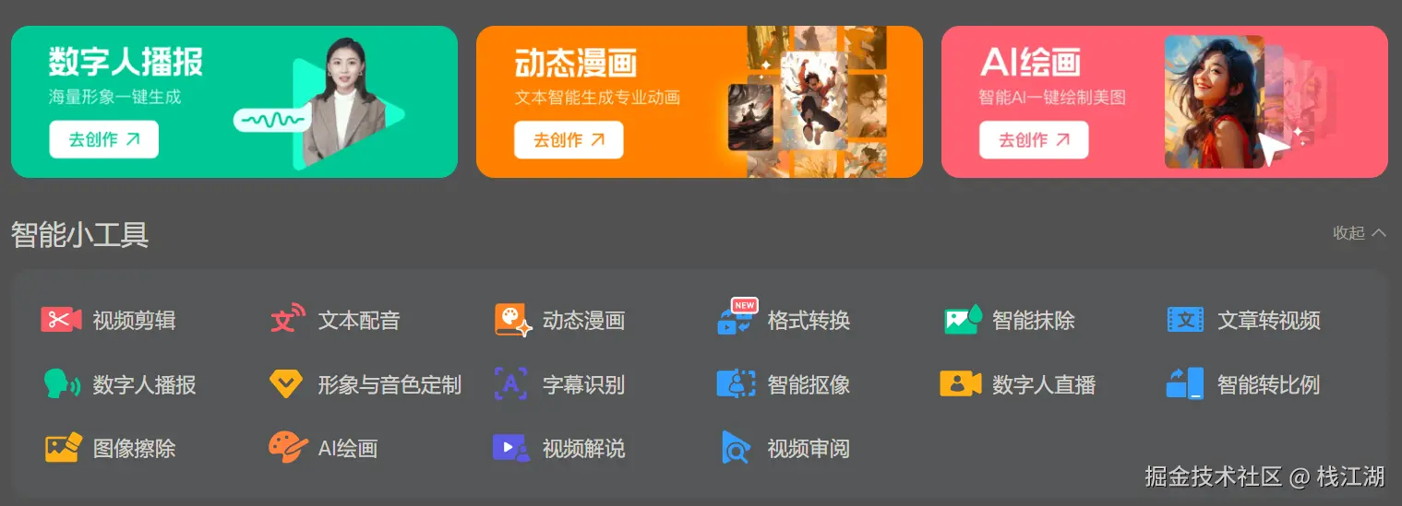Select the 智能转比例 ratio icon
This screenshot has height=506, width=1402.
[1185, 383]
